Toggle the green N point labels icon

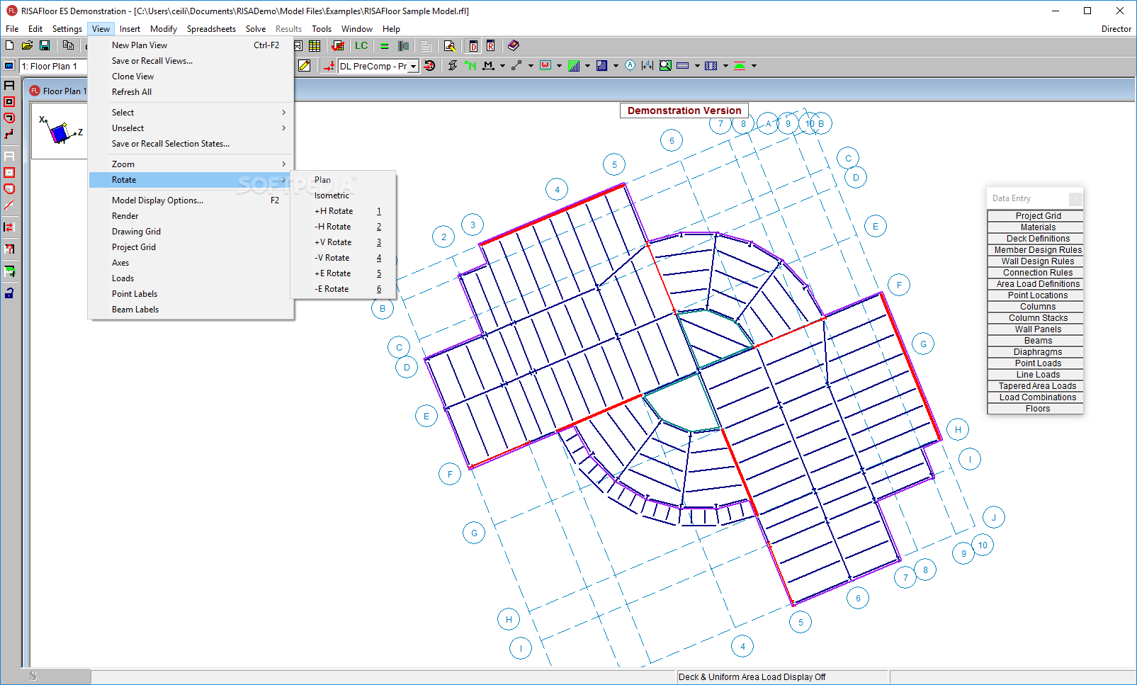(x=470, y=66)
